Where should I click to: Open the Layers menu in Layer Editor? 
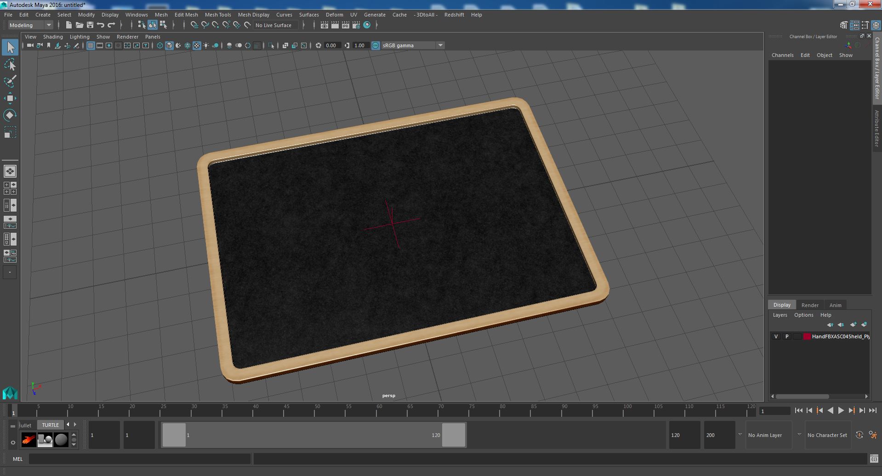780,315
